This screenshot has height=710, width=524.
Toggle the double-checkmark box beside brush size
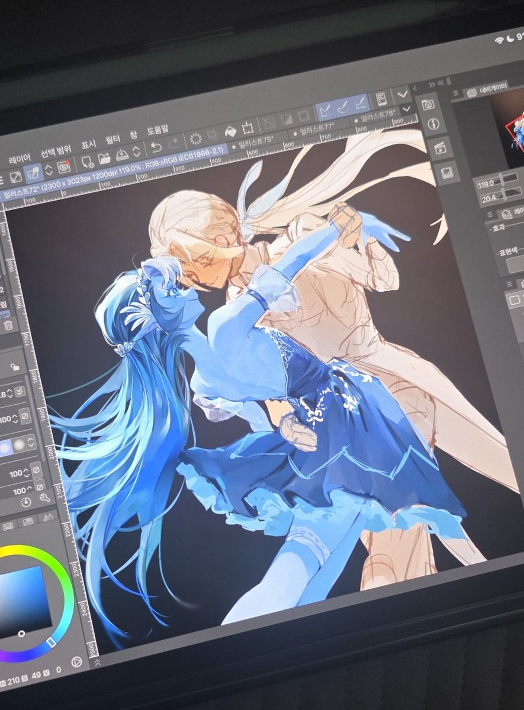coord(20,391)
